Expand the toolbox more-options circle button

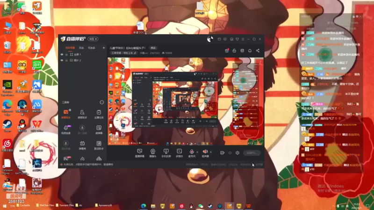pyautogui.click(x=102, y=102)
